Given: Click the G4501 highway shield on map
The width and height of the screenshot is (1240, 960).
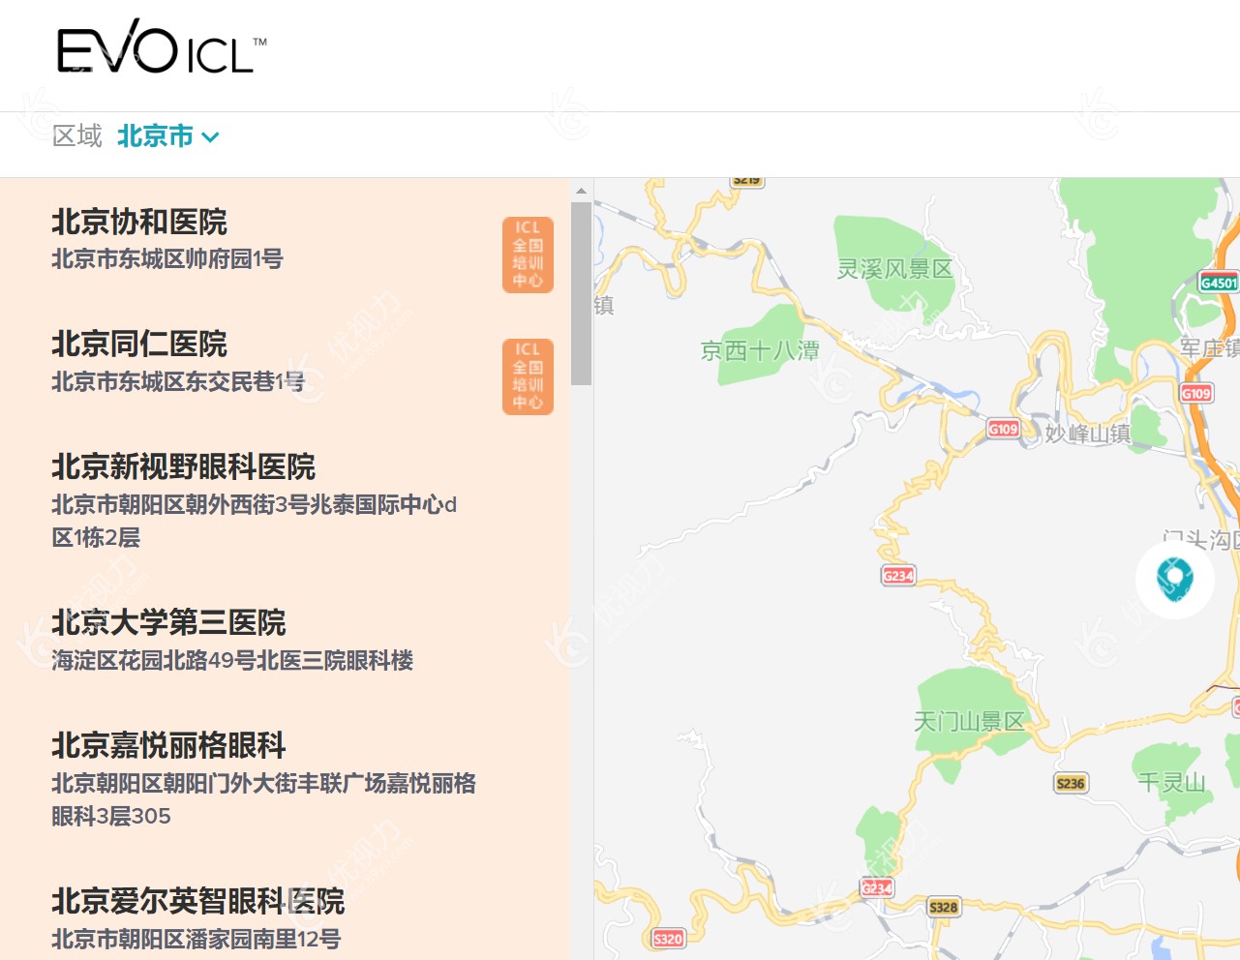Looking at the screenshot, I should point(1219,283).
